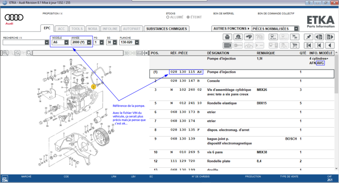
Task: Click BON DE MATÉRIEL
Action: pos(224,14)
